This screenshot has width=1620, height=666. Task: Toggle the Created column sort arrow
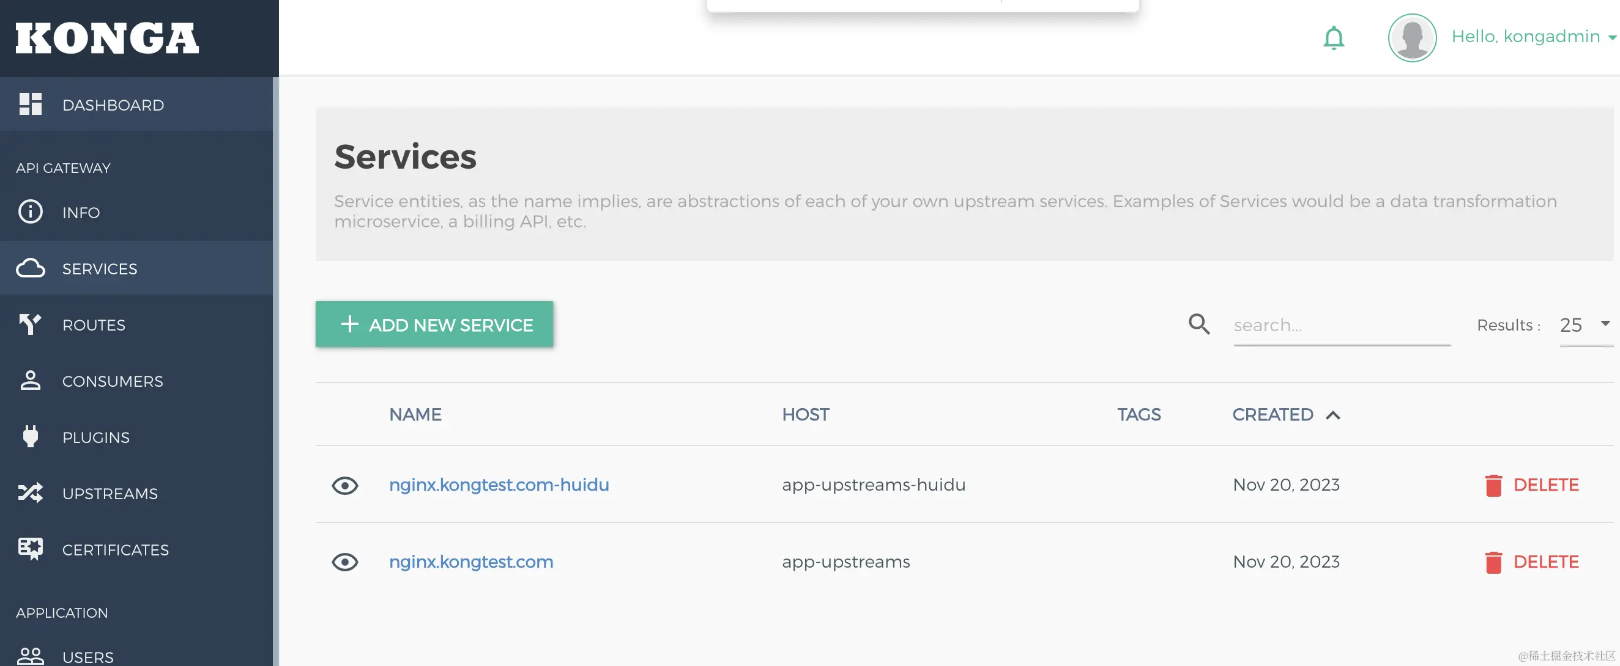click(1332, 415)
